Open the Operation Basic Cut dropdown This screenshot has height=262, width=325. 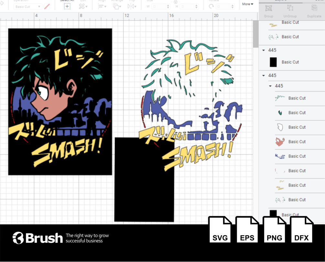pyautogui.click(x=27, y=7)
